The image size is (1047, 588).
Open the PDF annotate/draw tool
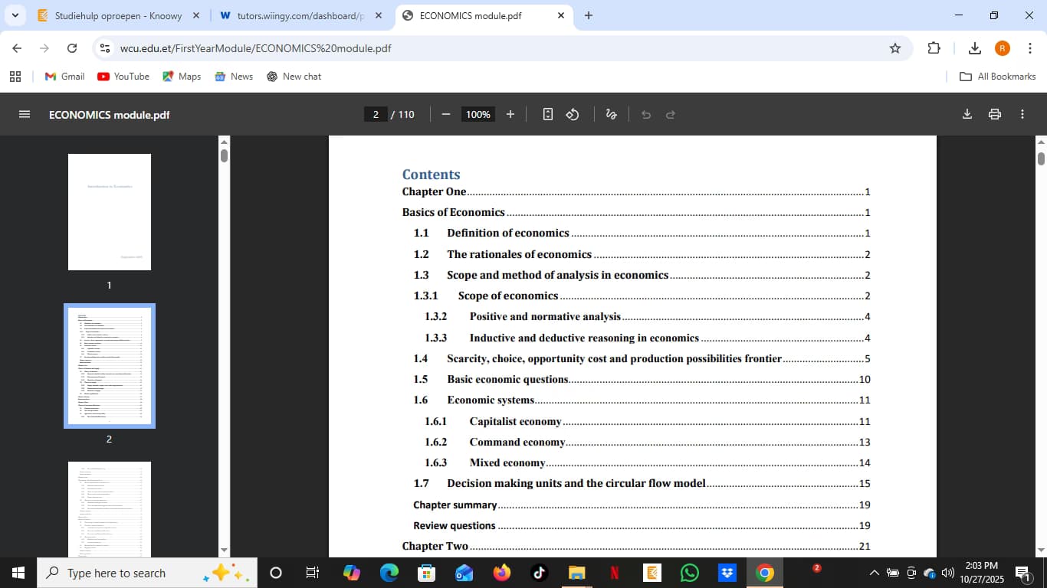pyautogui.click(x=611, y=114)
